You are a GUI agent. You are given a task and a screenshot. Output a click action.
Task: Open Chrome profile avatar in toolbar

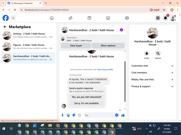[x=172, y=10]
